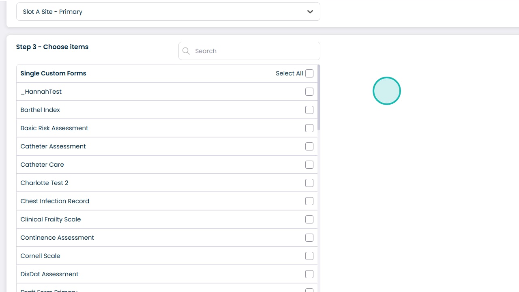The image size is (519, 292).
Task: Click the Clinical Frailty Scale label
Action: [51, 219]
